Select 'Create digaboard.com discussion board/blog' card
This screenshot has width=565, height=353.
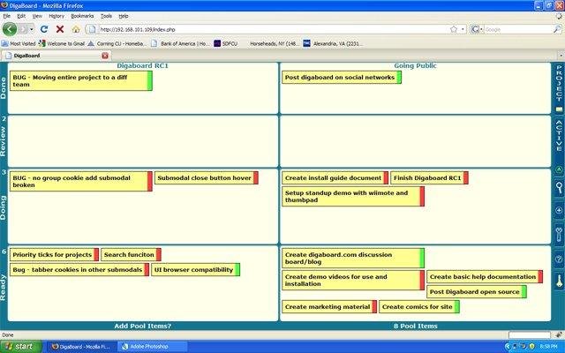(353, 259)
